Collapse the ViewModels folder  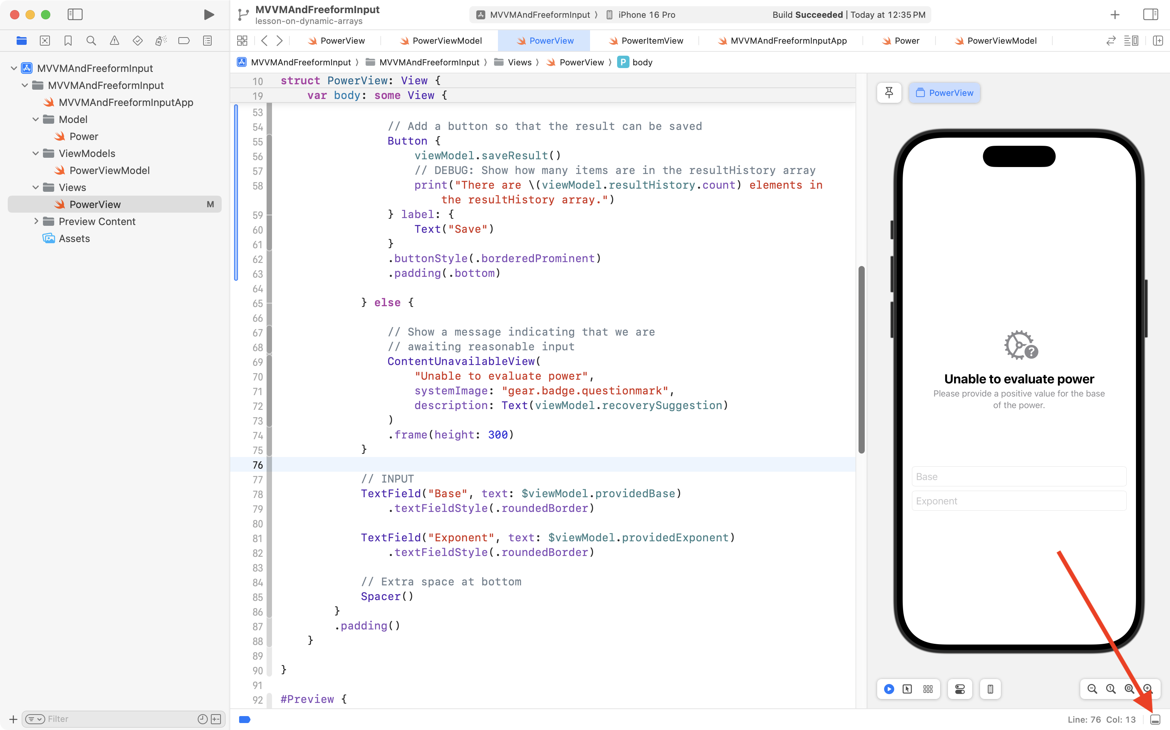tap(35, 154)
